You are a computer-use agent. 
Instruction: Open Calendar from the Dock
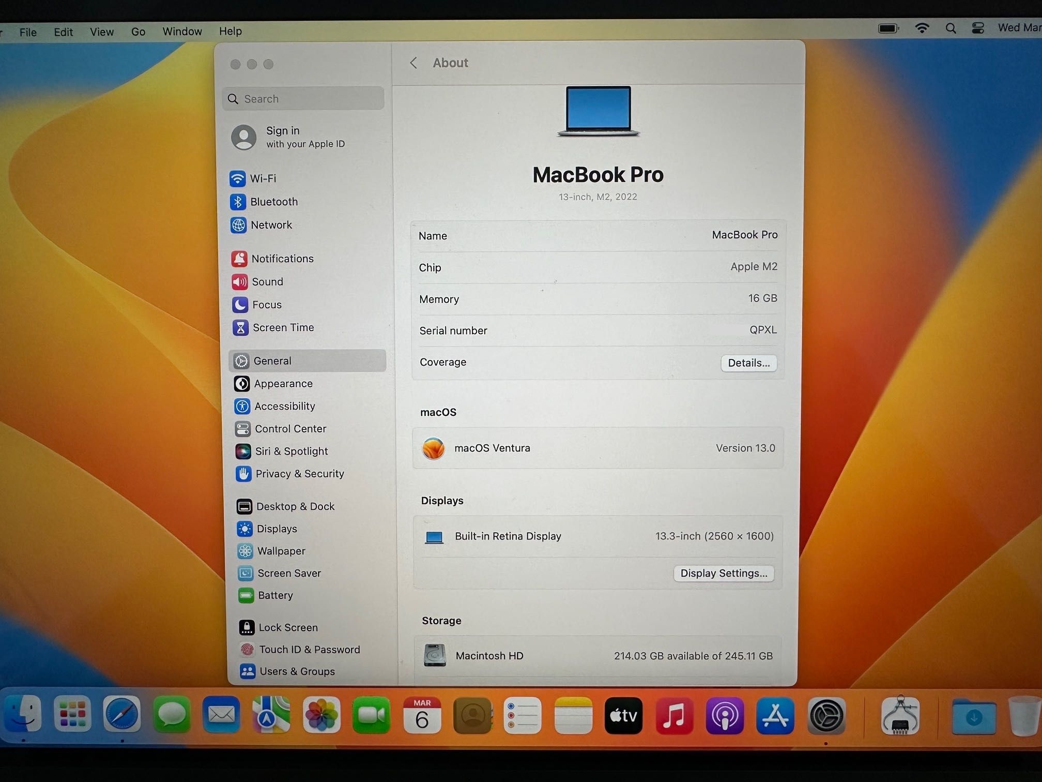click(x=422, y=715)
